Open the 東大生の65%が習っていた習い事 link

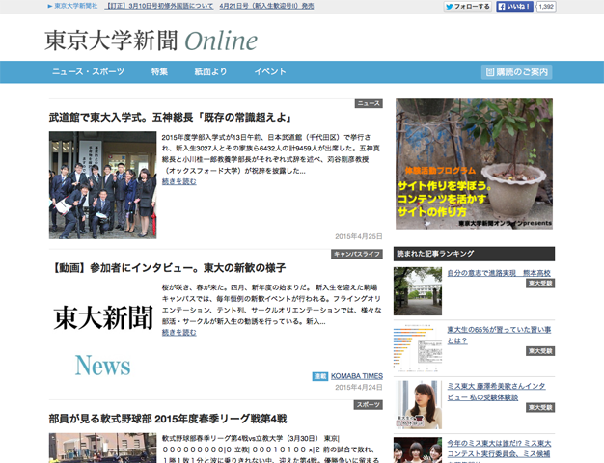pyautogui.click(x=499, y=335)
